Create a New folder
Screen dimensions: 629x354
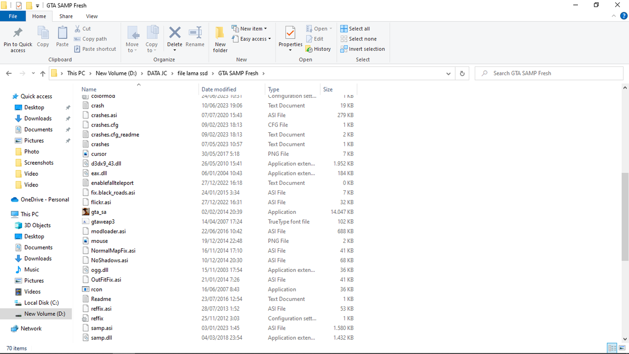(220, 39)
